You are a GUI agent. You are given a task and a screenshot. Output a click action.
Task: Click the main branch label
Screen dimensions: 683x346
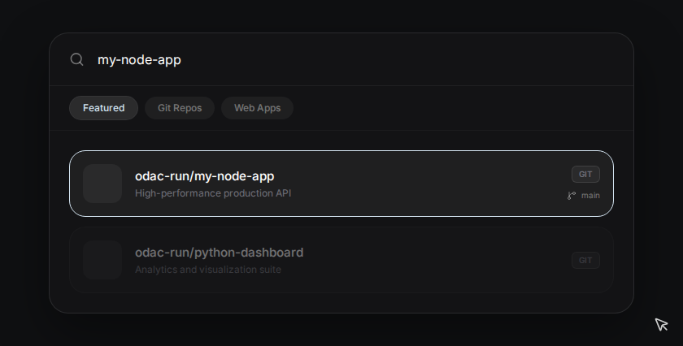[x=590, y=196]
